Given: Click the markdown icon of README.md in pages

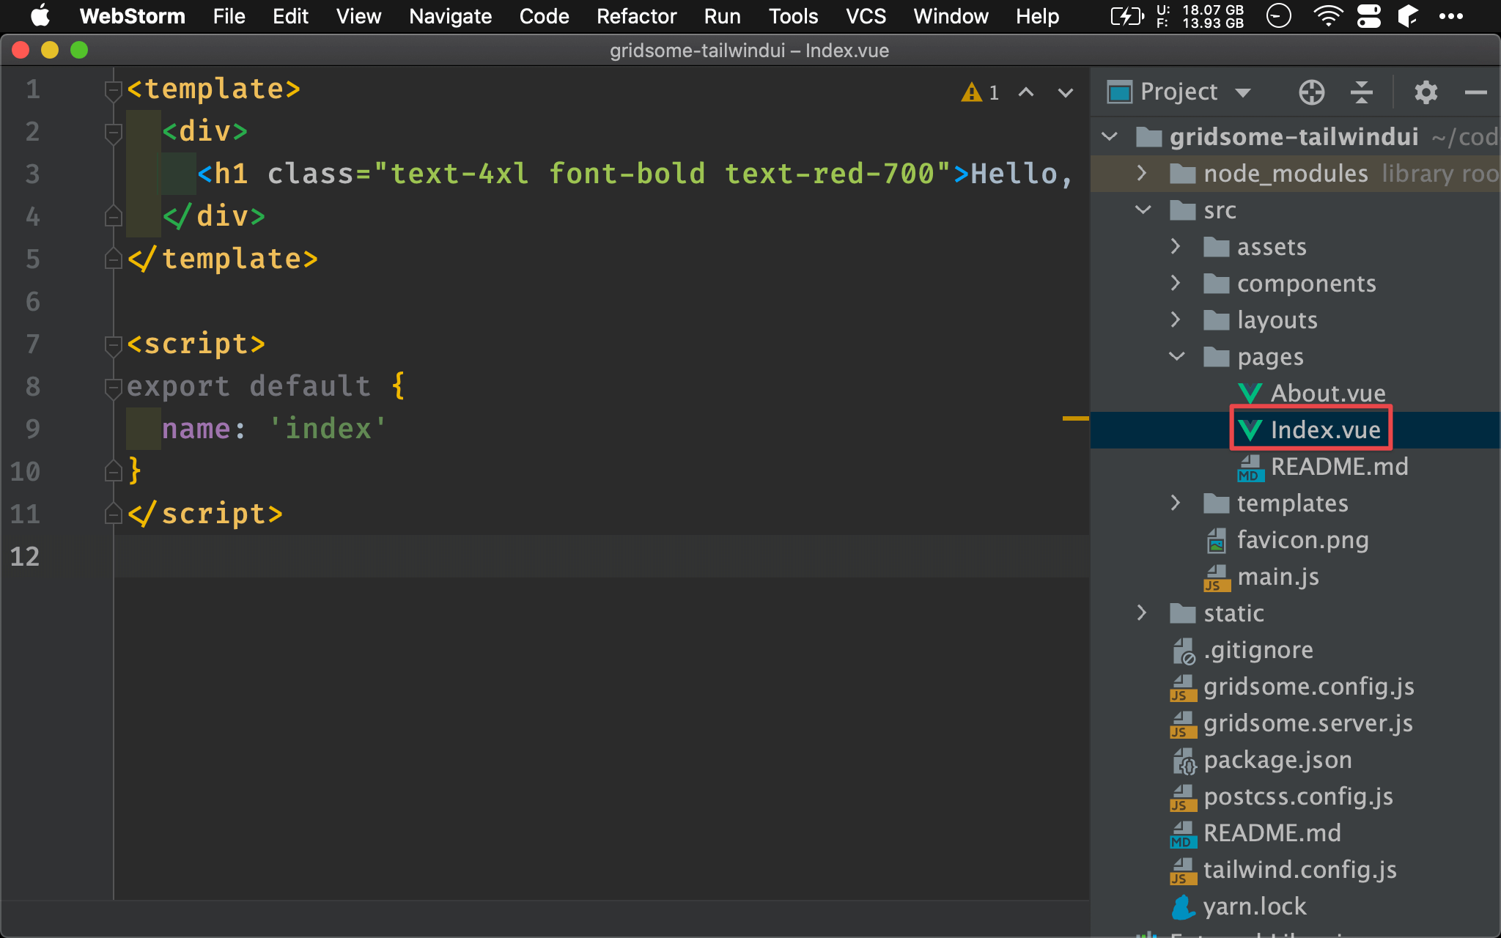Looking at the screenshot, I should pyautogui.click(x=1250, y=468).
